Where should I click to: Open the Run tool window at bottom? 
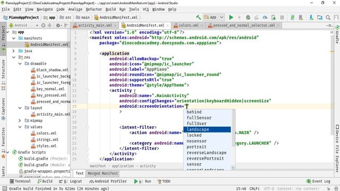[x=142, y=181]
